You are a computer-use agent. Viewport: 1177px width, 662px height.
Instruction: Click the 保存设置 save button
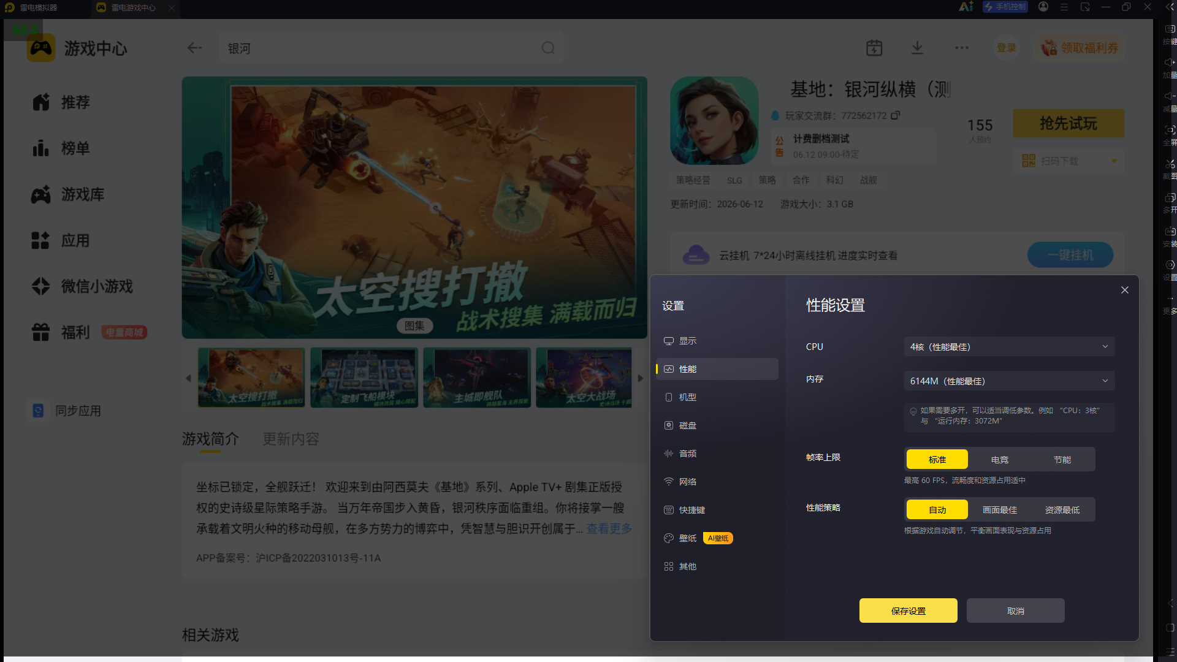click(908, 611)
